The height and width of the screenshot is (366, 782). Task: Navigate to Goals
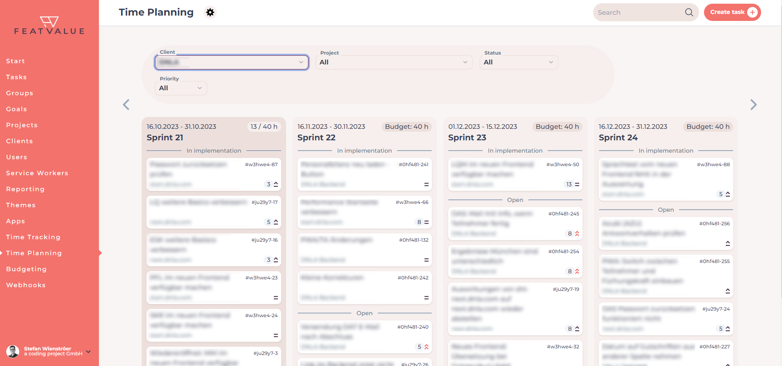16,109
